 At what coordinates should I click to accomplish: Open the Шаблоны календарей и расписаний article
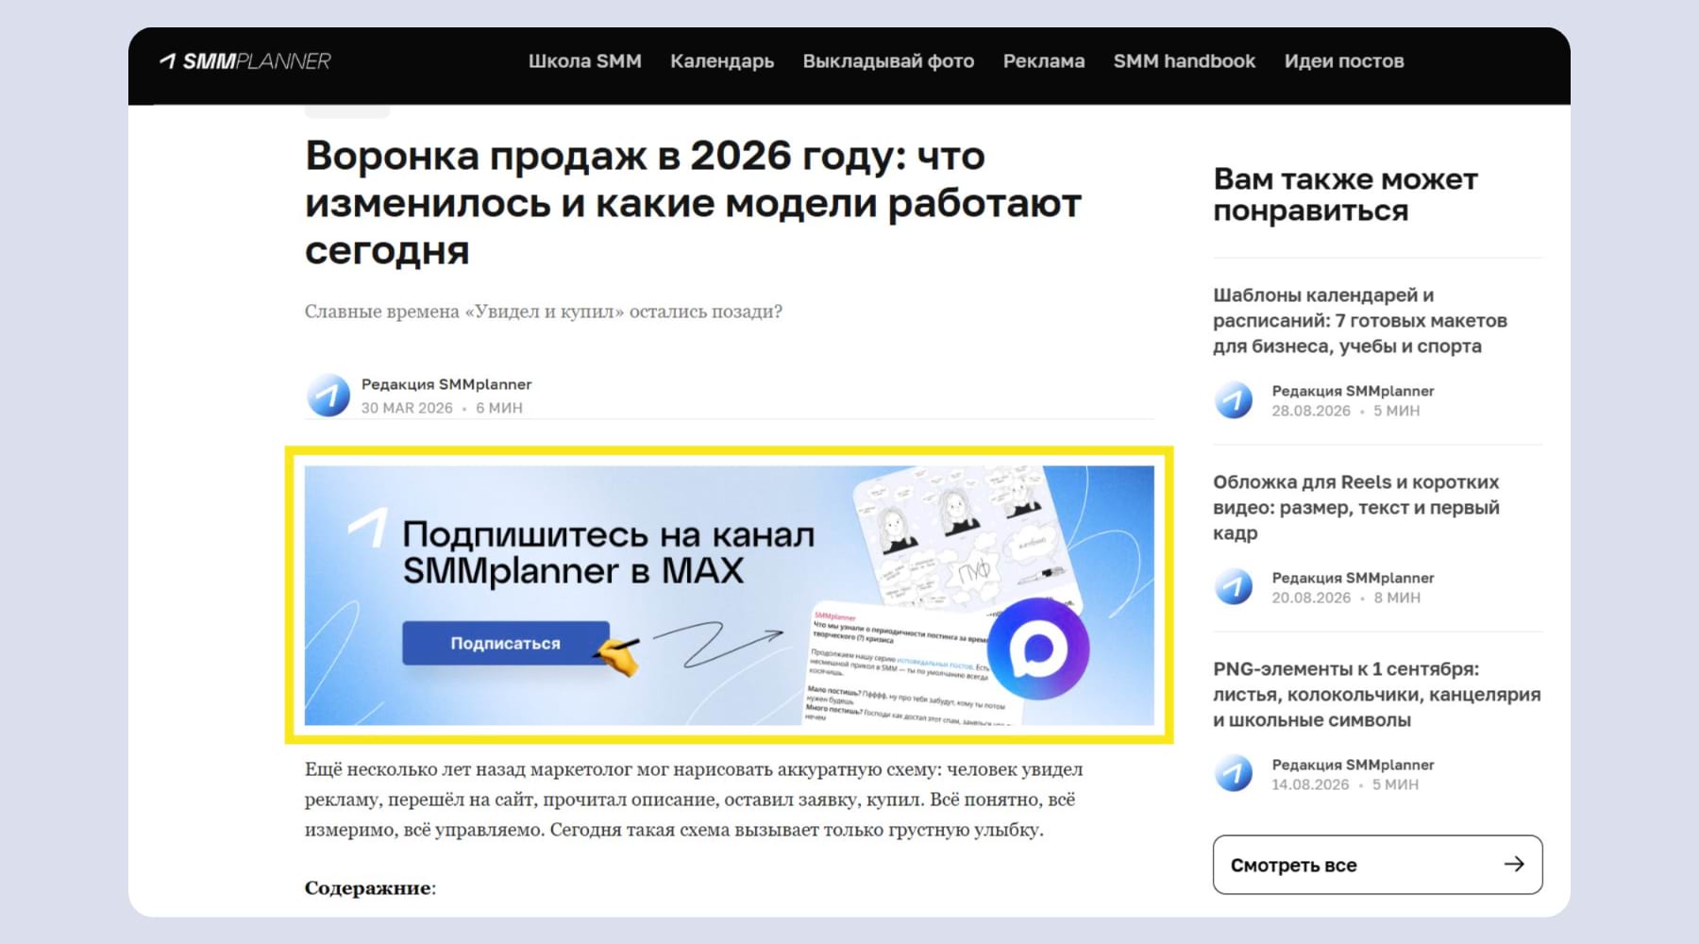(1360, 321)
